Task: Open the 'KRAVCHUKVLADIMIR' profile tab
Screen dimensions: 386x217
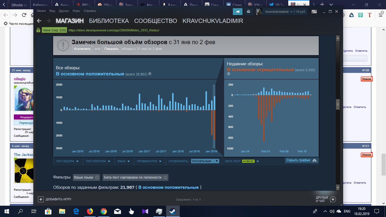Action: pos(213,21)
